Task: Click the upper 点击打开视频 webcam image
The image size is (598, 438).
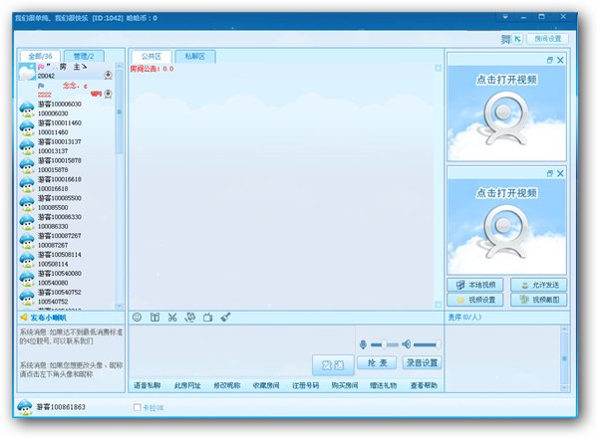Action: 506,113
